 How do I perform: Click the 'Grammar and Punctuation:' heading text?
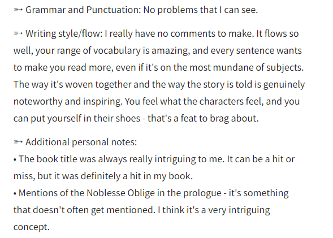(83, 10)
